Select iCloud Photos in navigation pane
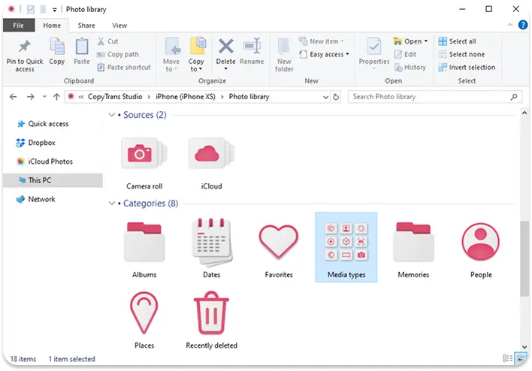Image resolution: width=532 pixels, height=371 pixels. click(x=44, y=161)
